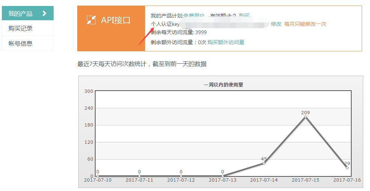The width and height of the screenshot is (370, 191).
Task: Click y-axis label 300
Action: coord(89,91)
